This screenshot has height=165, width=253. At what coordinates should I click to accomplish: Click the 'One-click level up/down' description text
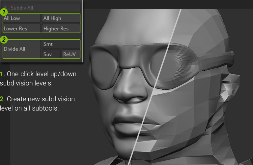pyautogui.click(x=38, y=79)
